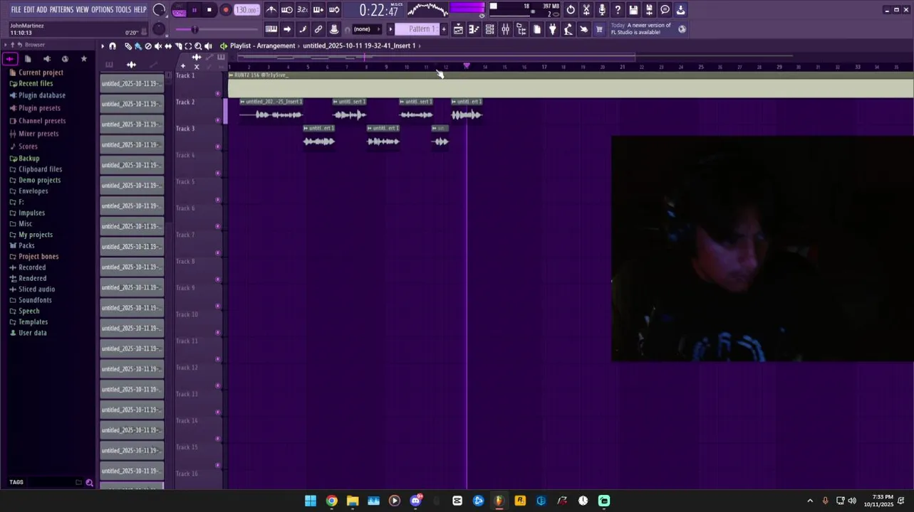Screen dimensions: 914x512
Task: Open the ADD menu
Action: 42,9
